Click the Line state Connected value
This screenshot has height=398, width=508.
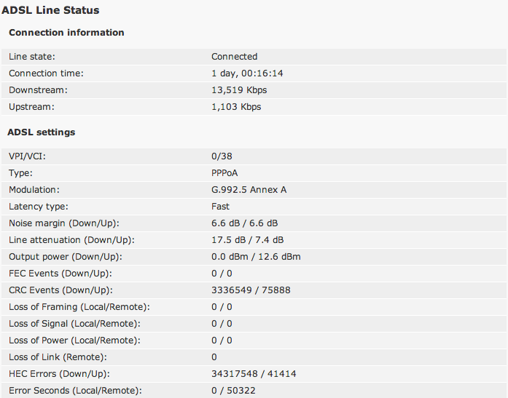coord(234,57)
